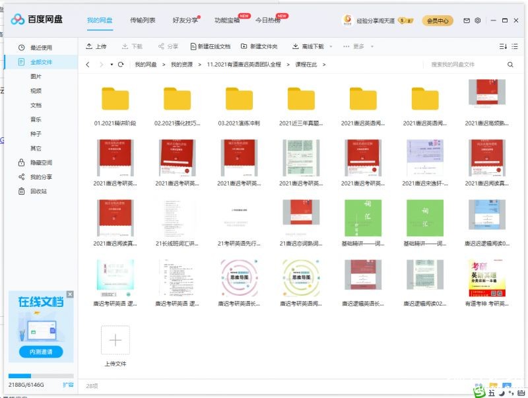Viewport: 528px width, 398px height.
Task: Click the storage usage progress bar
Action: (x=41, y=376)
